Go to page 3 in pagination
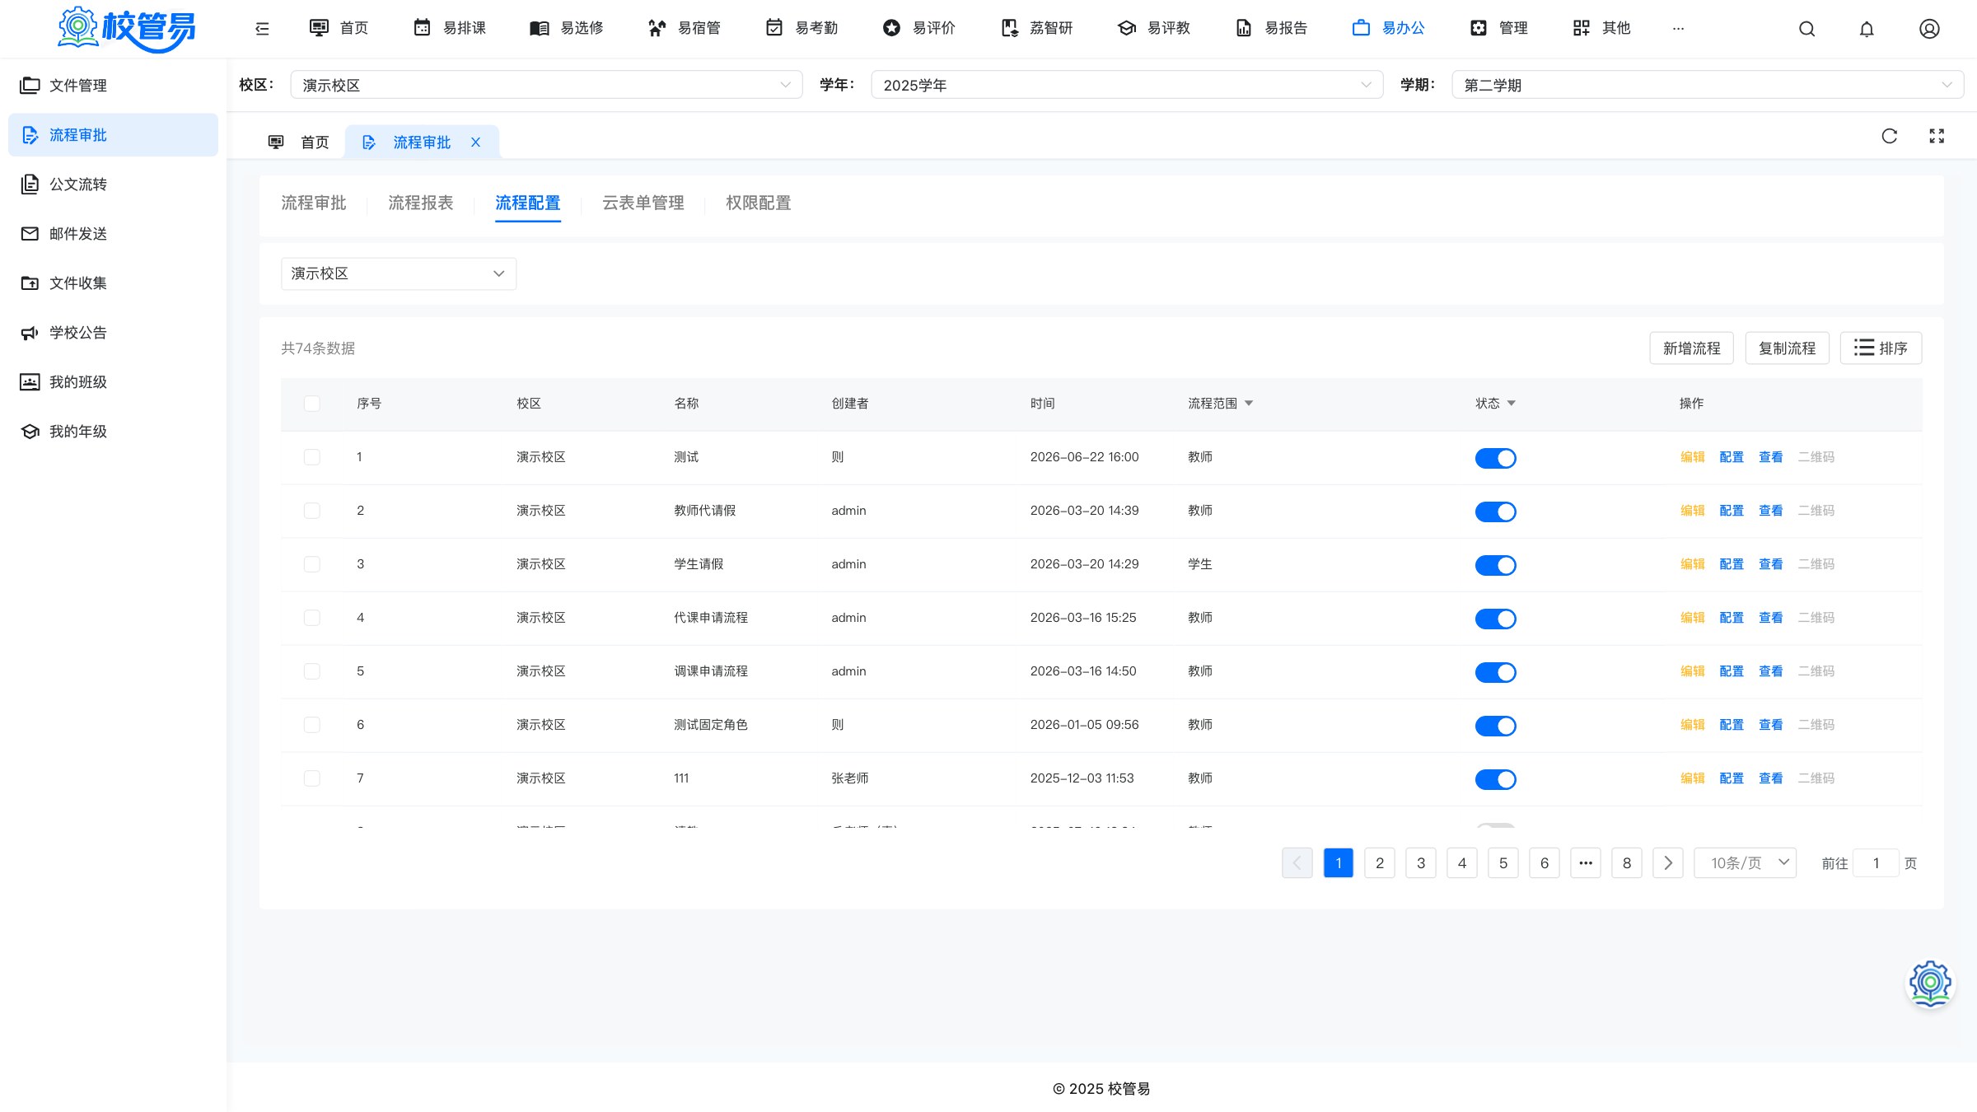 tap(1421, 863)
